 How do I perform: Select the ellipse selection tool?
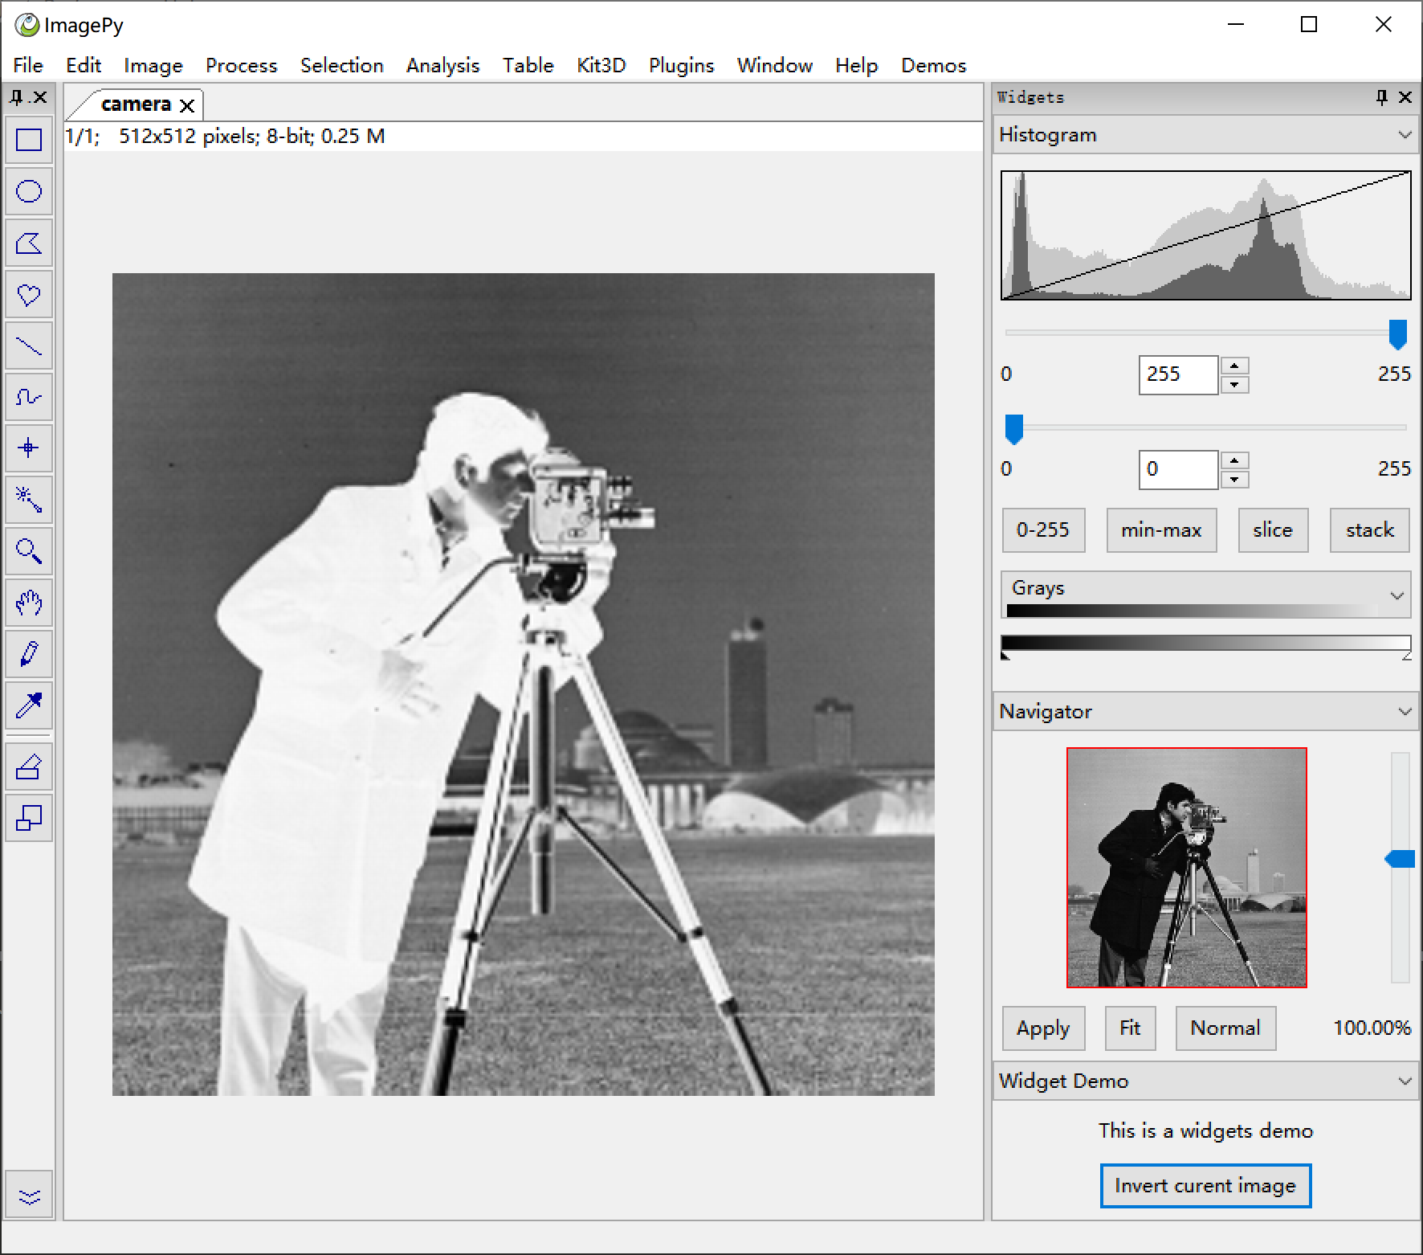tap(29, 192)
